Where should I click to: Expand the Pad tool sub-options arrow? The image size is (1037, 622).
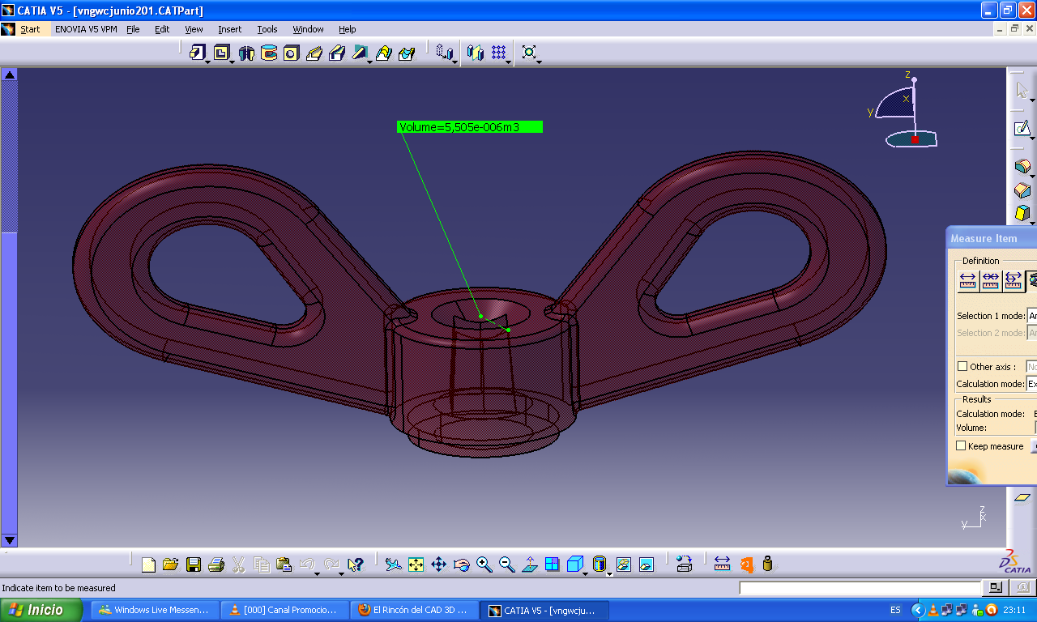pos(208,62)
